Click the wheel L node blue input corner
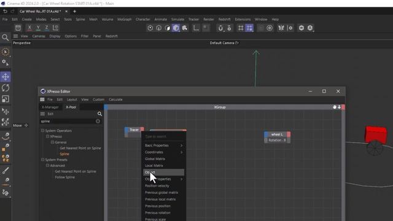 266,134
